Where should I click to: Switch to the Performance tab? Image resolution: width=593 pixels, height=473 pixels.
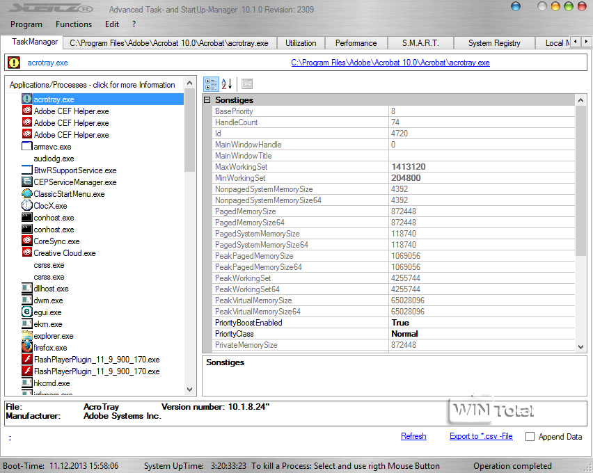[x=356, y=43]
